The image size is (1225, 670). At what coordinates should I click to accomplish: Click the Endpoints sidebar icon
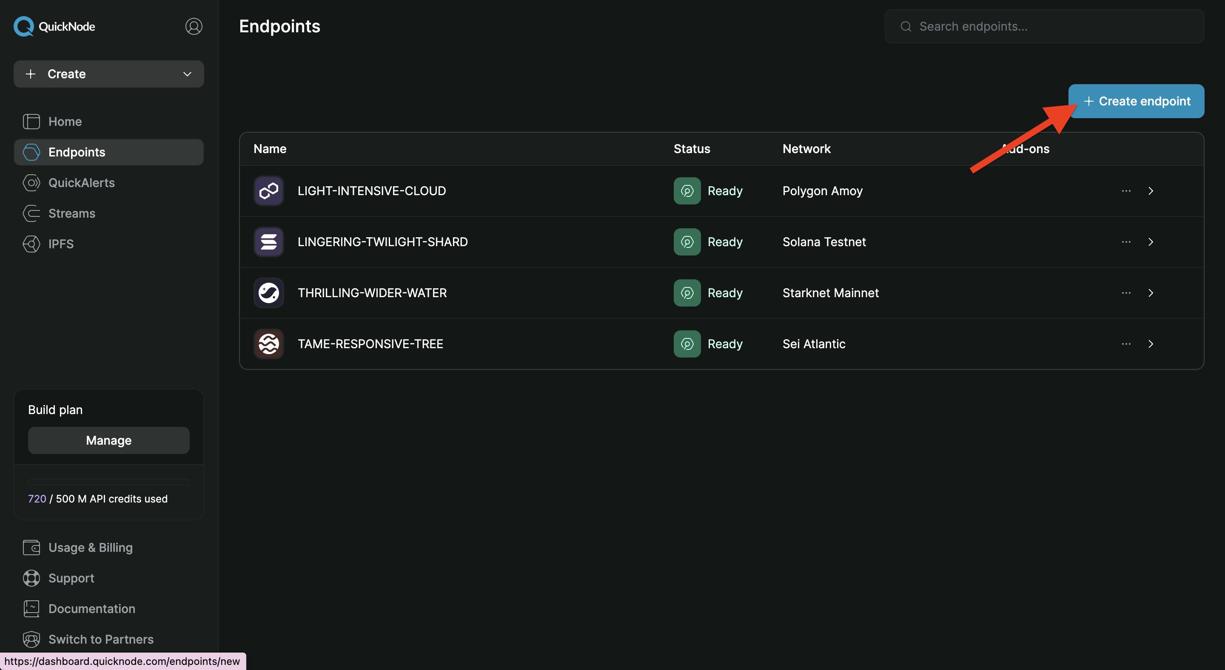pos(31,152)
